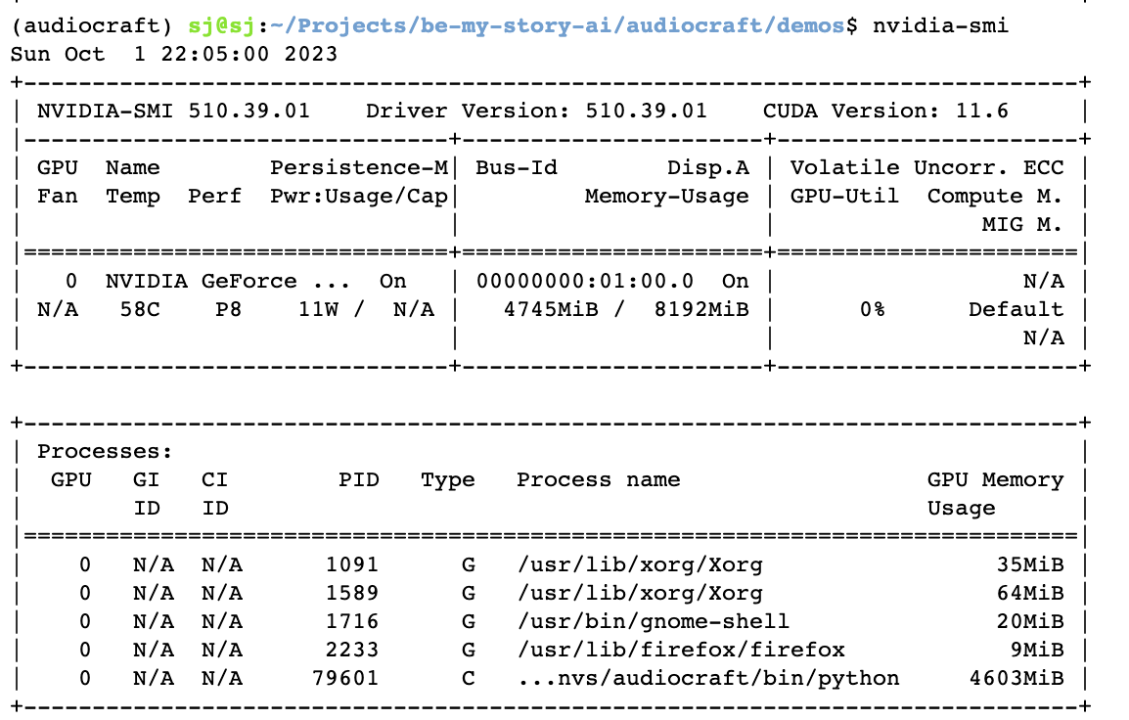
Task: Click the Memory-Usage header label
Action: [x=667, y=197]
